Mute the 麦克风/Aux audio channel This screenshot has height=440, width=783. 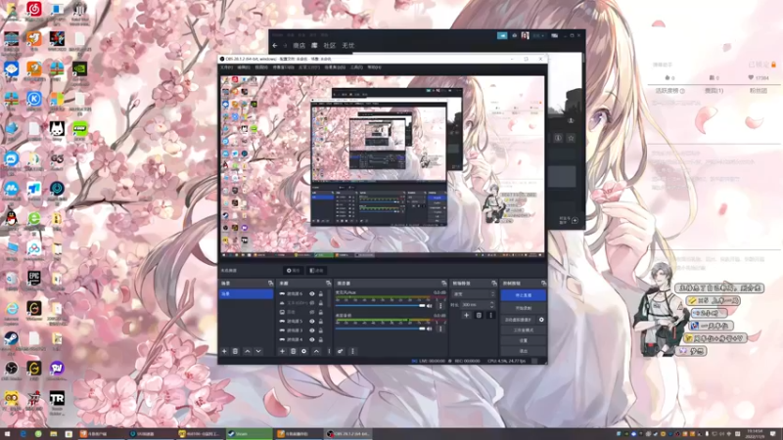(x=430, y=305)
